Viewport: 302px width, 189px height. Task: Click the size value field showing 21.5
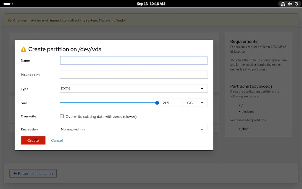(171, 103)
